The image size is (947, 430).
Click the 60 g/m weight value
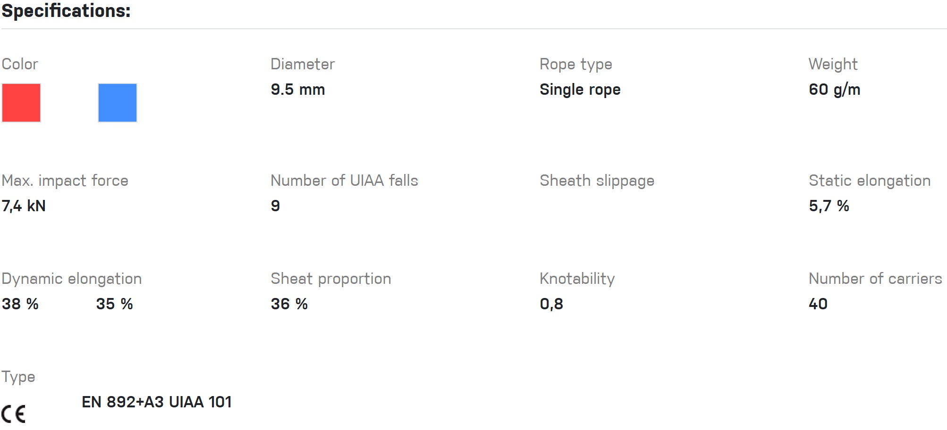[x=834, y=90]
